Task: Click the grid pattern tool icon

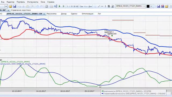Action: (x=109, y=6)
